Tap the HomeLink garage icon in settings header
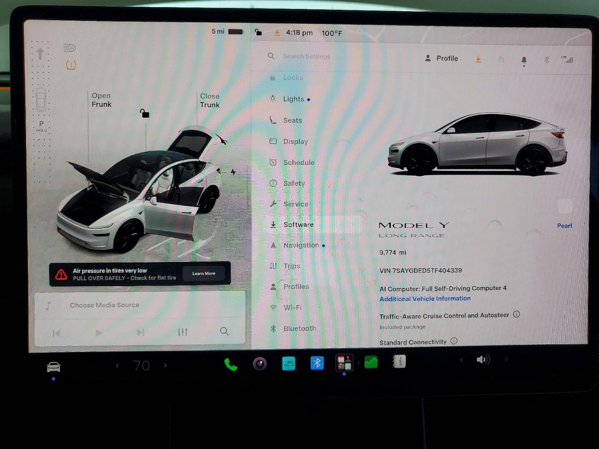Viewport: 599px width, 449px height. [501, 59]
